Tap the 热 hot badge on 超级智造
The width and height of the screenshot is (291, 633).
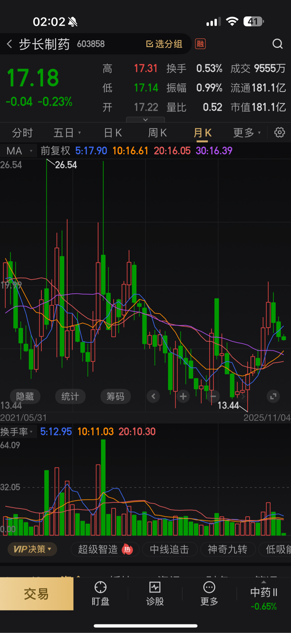click(127, 549)
